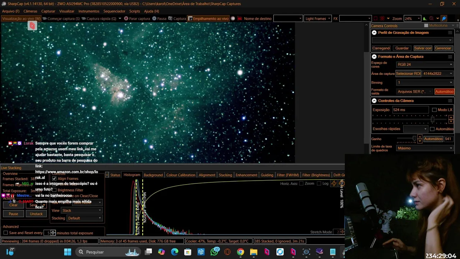The width and height of the screenshot is (460, 259).
Task: Uncheck the Align Frames checkbox
Action: [54, 178]
